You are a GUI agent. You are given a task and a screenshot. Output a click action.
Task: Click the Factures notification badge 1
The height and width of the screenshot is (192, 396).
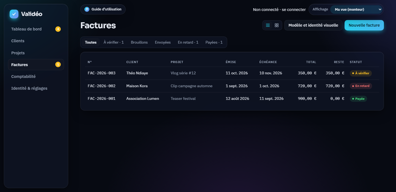(58, 65)
